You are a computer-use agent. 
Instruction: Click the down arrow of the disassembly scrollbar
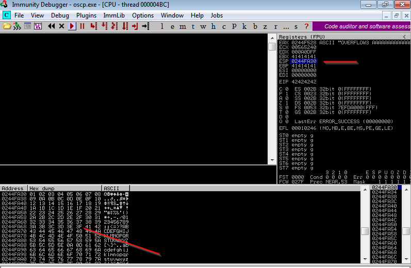point(272,160)
